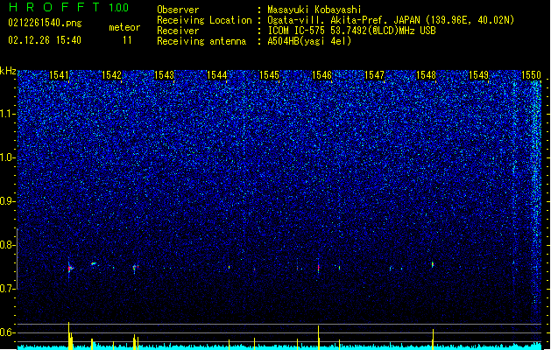This screenshot has width=551, height=350.
Task: Click the tallest yellow intensity spike near 1541
Action: click(x=69, y=335)
